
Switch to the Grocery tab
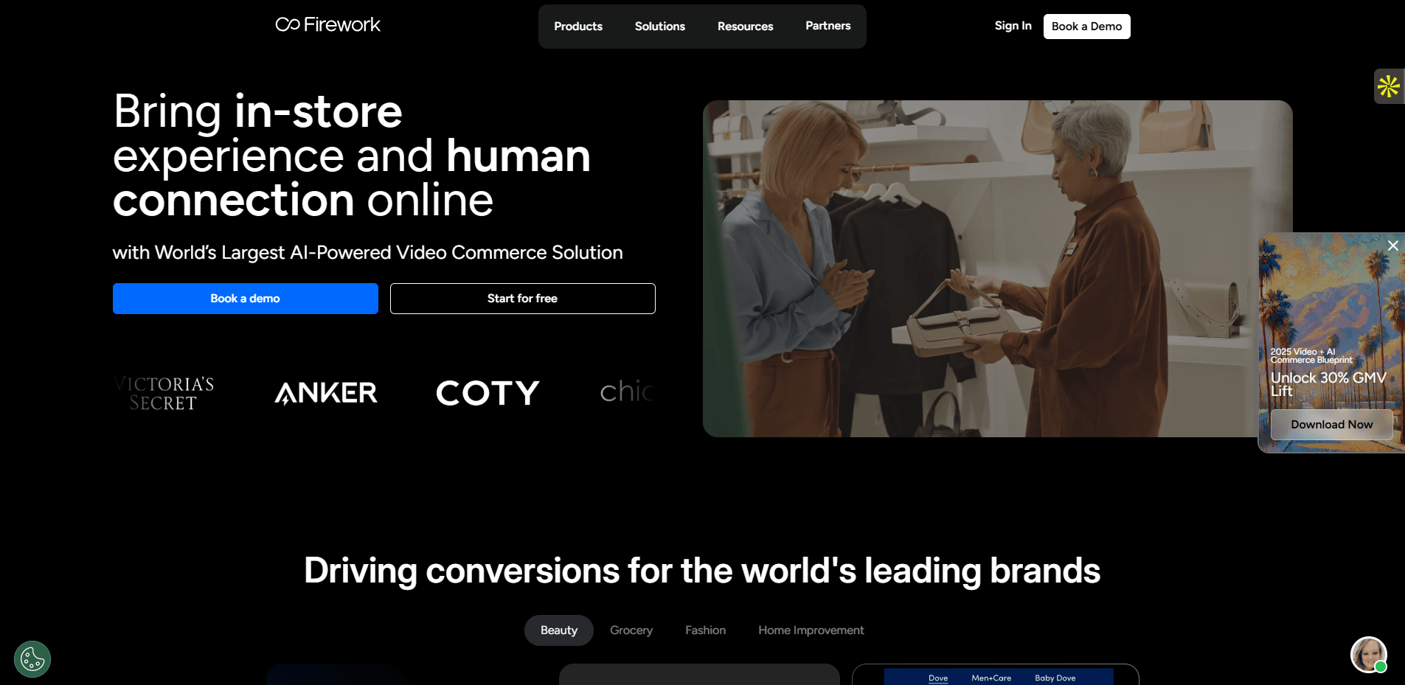click(631, 630)
